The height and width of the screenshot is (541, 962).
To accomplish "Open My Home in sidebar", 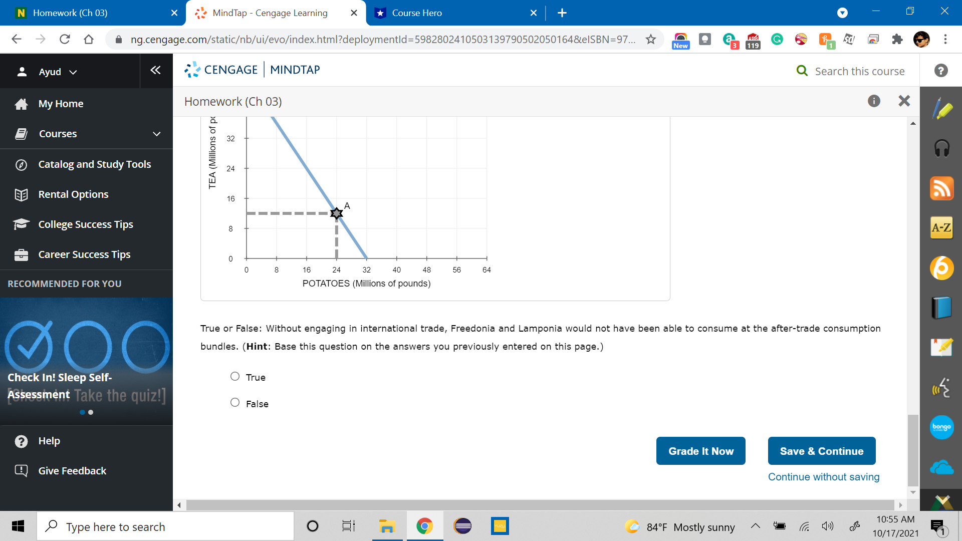I will point(61,104).
